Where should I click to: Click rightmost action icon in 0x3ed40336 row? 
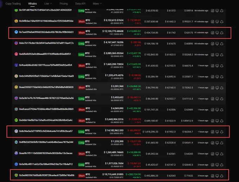(x=222, y=176)
